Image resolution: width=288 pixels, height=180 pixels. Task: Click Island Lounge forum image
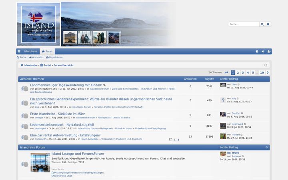pos(40,162)
